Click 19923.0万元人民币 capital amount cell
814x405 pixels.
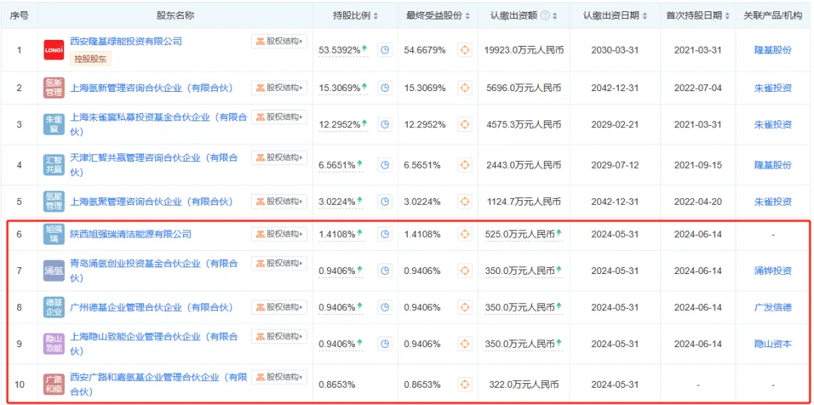coord(524,50)
